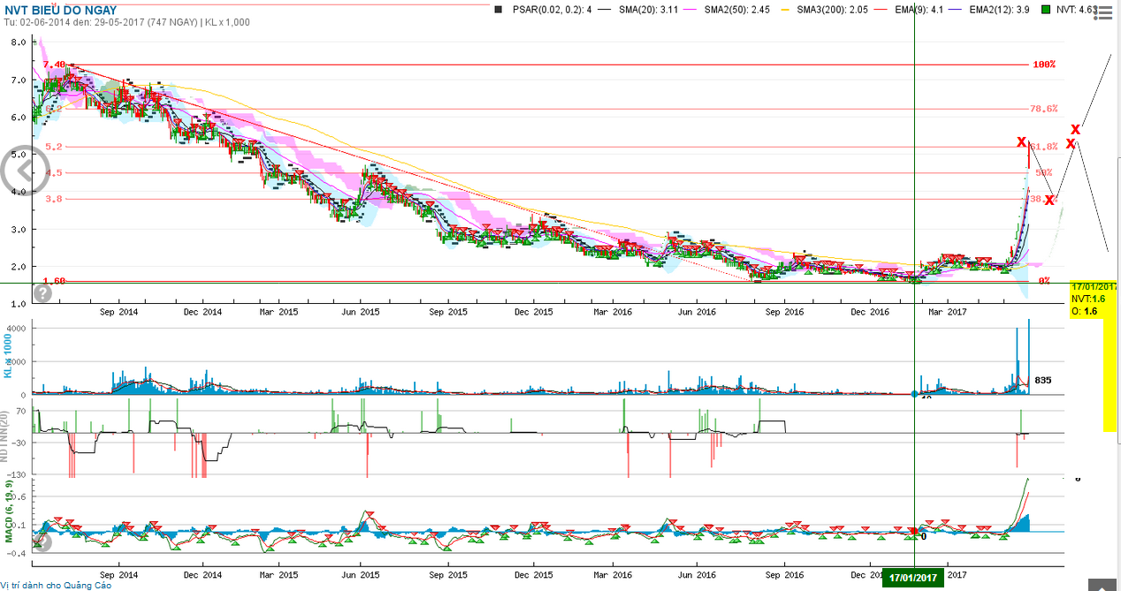The height and width of the screenshot is (591, 1121).
Task: Click the 'KL x 1000' volume axis label
Action: (x=7, y=356)
